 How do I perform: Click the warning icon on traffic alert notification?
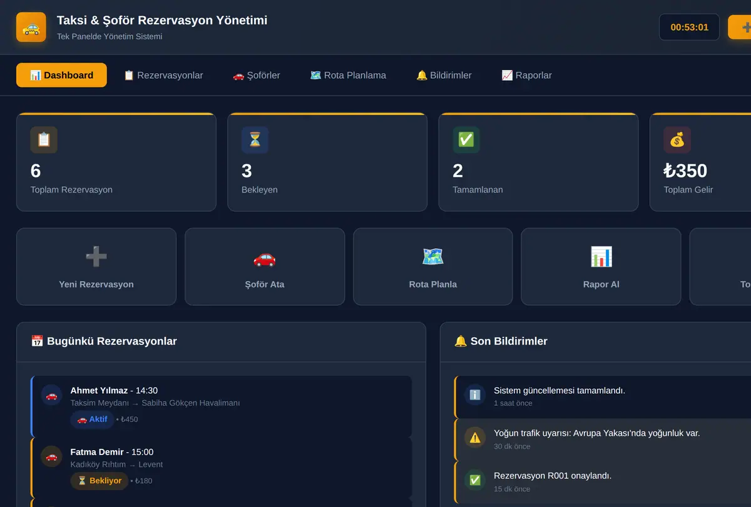(x=475, y=438)
